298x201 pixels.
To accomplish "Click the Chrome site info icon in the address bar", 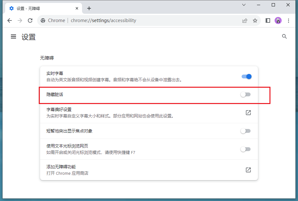I will [43, 20].
